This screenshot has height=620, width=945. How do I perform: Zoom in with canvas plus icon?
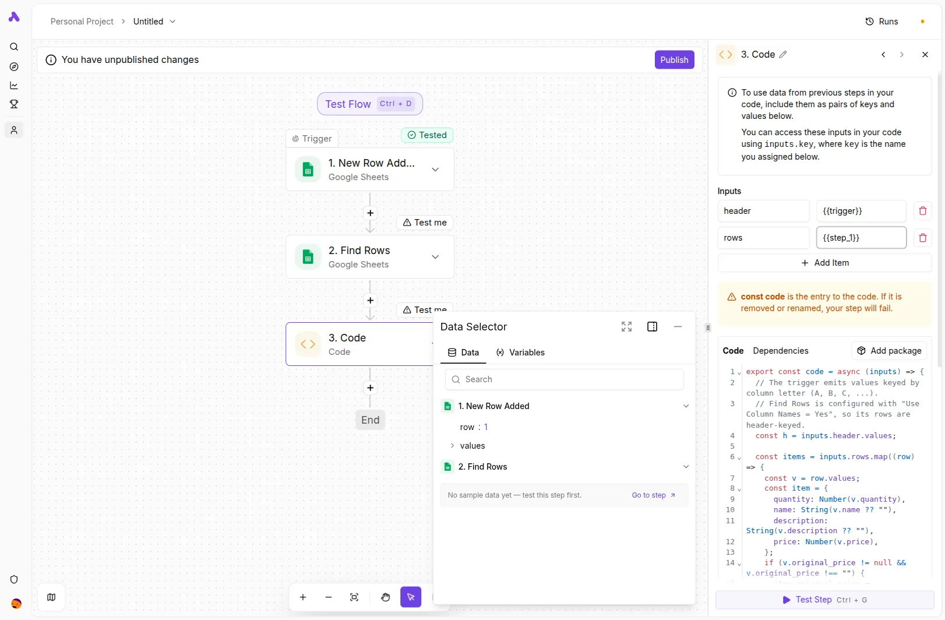point(303,597)
